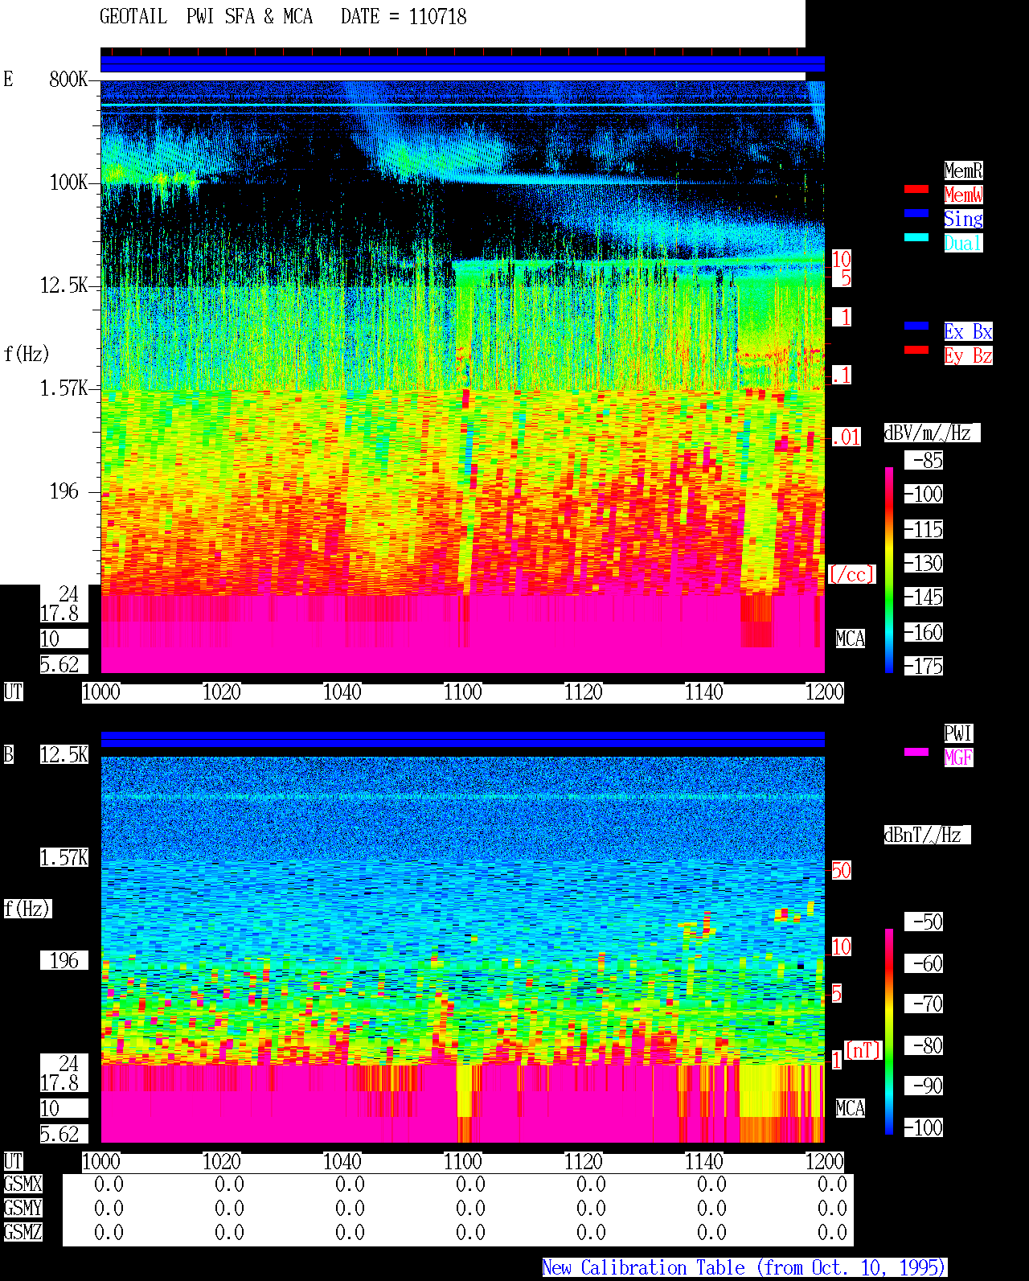The image size is (1029, 1281).
Task: Click the -175 color scale value
Action: pyautogui.click(x=924, y=666)
